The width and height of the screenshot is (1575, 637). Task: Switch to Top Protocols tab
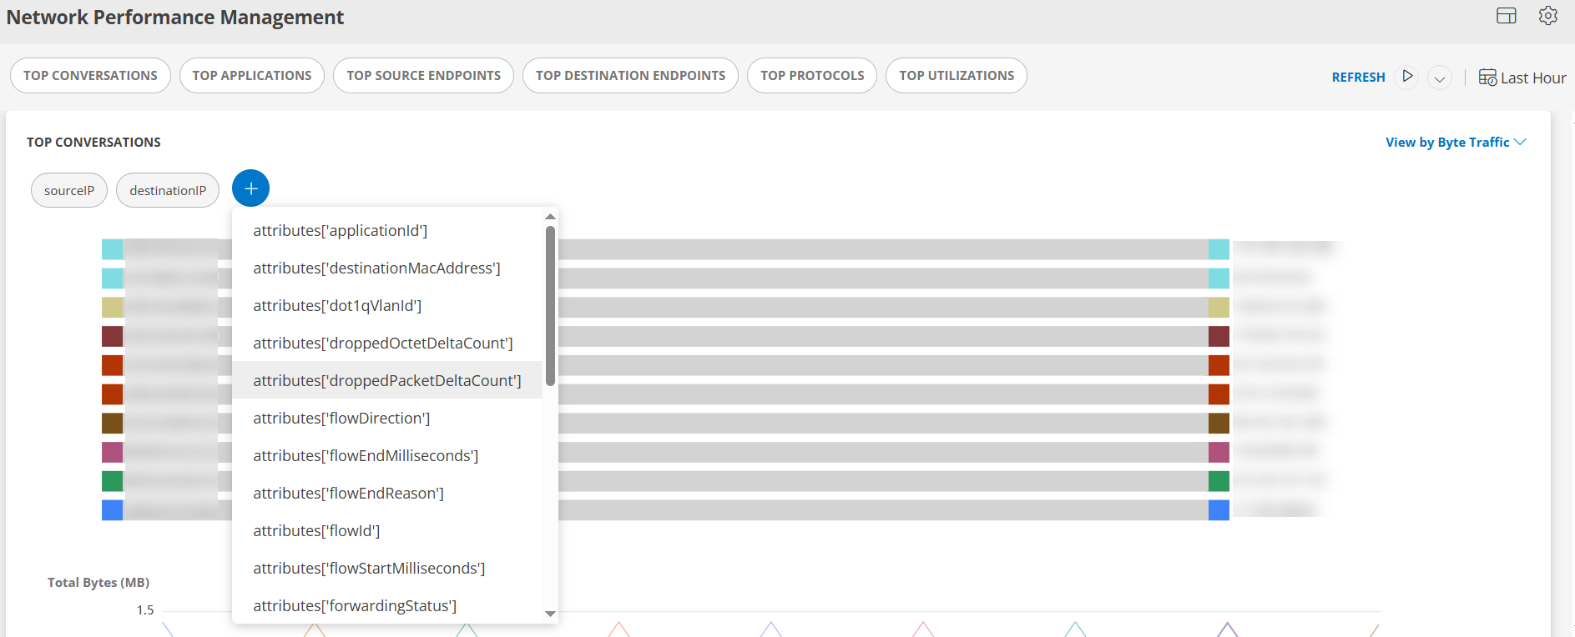pos(811,76)
